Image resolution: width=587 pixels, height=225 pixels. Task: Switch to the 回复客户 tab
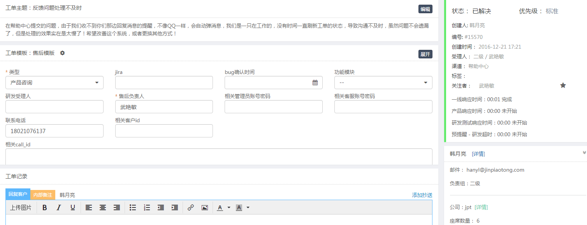point(18,194)
